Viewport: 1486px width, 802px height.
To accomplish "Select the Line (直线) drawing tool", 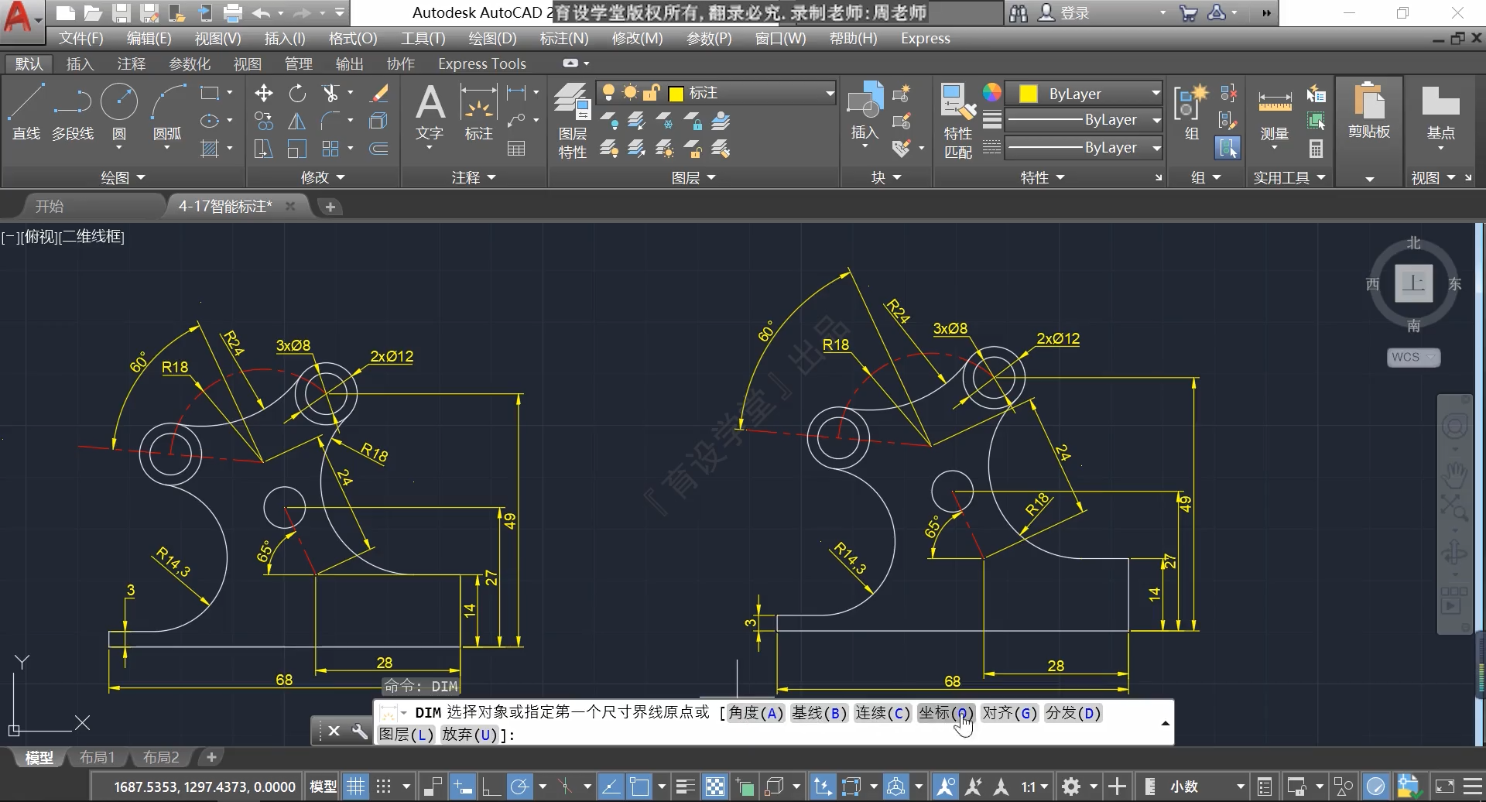I will click(x=26, y=112).
